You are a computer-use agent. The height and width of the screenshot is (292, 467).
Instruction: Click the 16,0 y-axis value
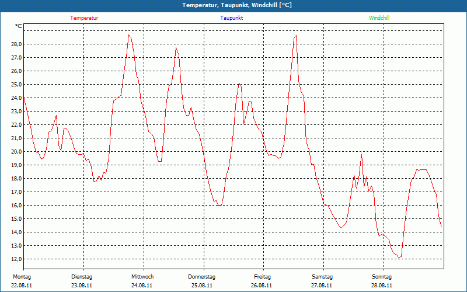pos(17,206)
